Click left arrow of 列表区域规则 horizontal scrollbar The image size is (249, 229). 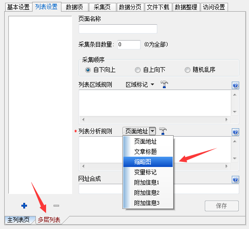tap(83, 119)
